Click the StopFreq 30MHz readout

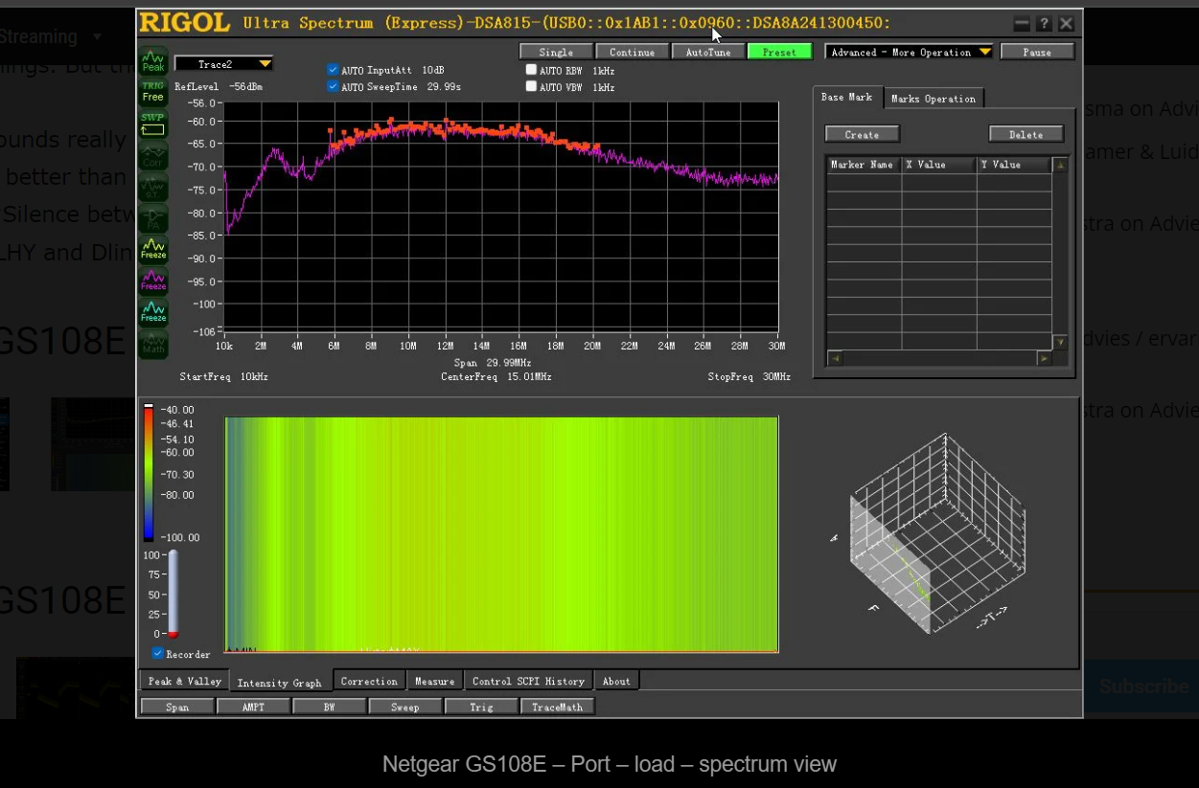pyautogui.click(x=749, y=377)
